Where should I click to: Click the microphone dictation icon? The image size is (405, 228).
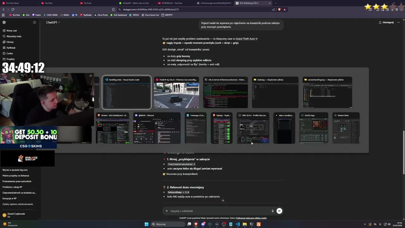pos(272,211)
